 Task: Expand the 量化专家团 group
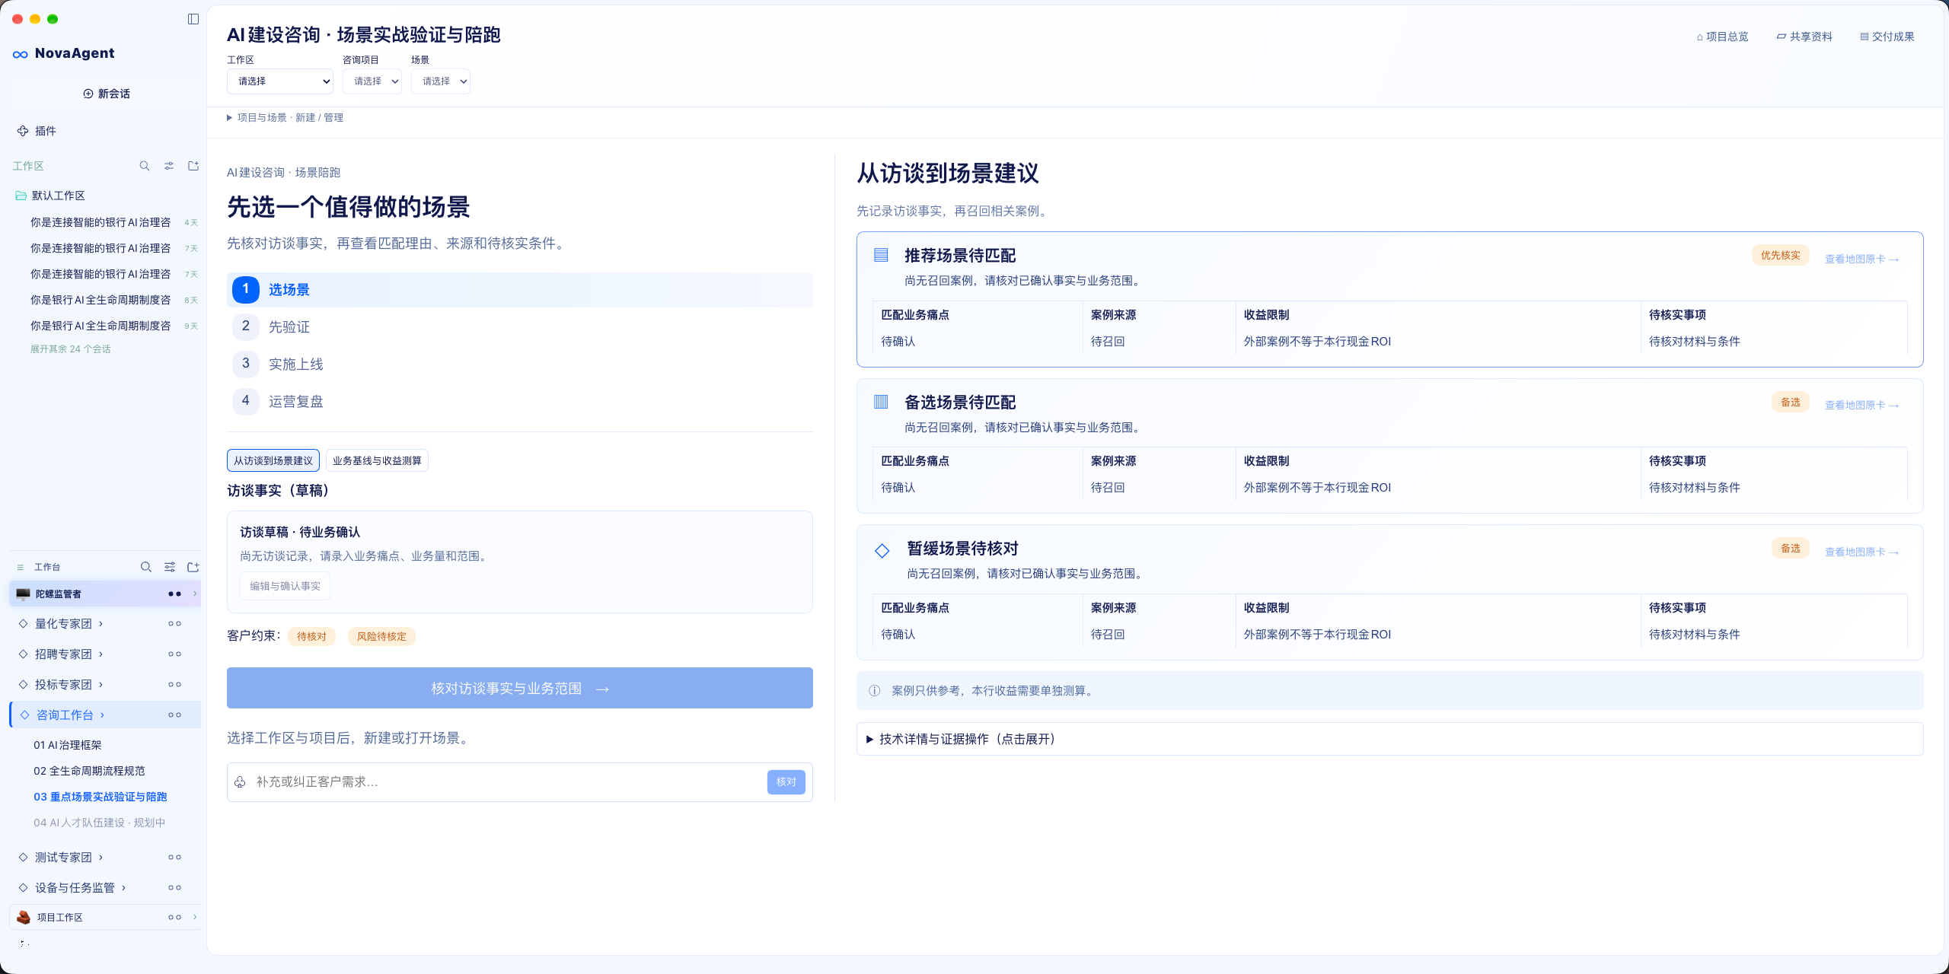100,624
